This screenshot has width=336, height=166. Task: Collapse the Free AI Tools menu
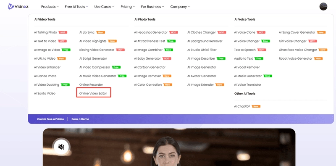coord(76,7)
